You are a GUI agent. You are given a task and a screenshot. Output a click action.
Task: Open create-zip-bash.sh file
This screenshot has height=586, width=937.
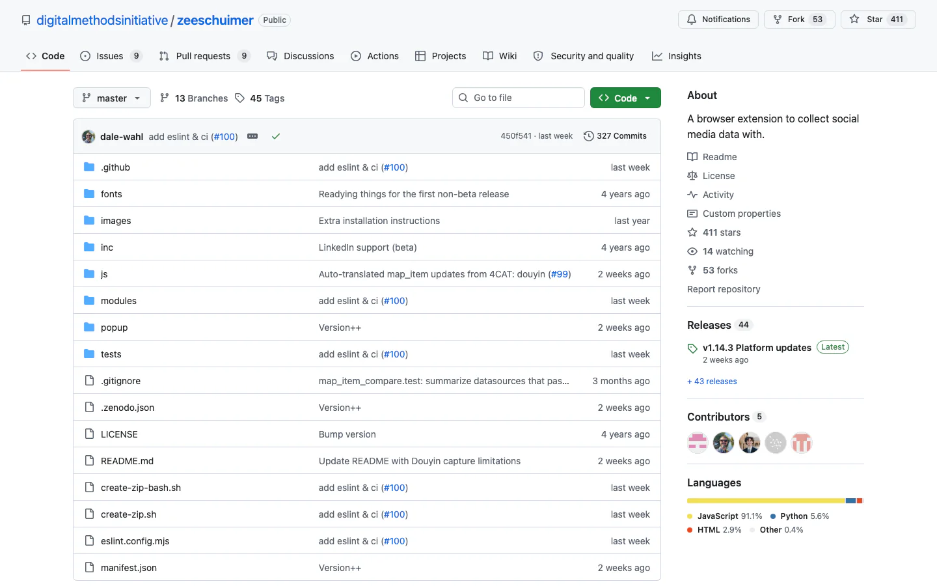(x=141, y=488)
